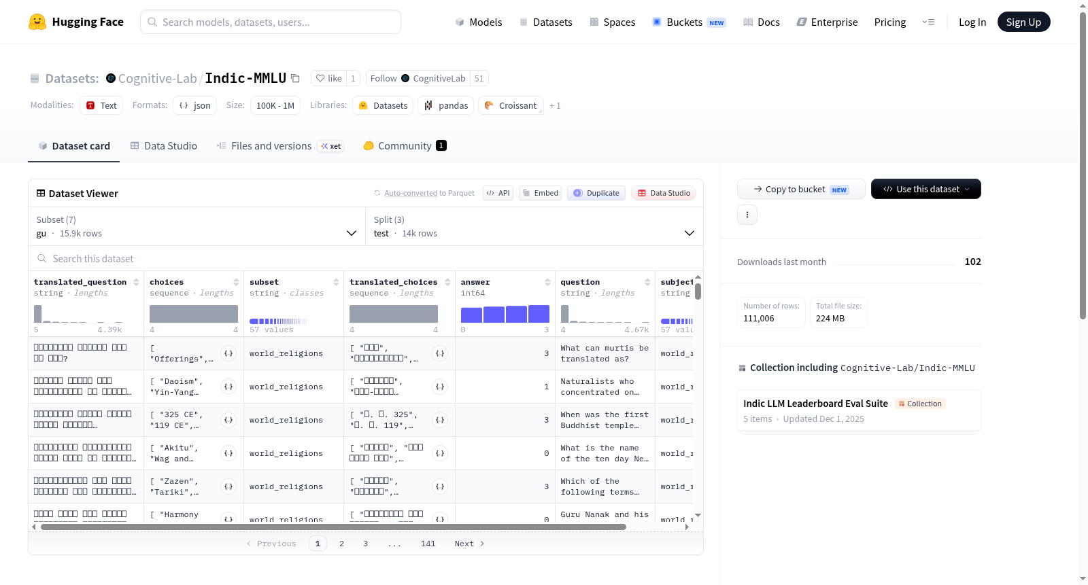Switch to Files and versions tab
Viewport: 1088px width, 585px height.
(279, 145)
